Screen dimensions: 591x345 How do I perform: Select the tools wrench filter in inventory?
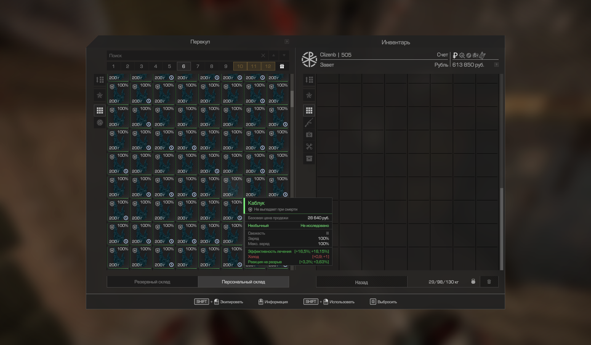[x=309, y=146]
